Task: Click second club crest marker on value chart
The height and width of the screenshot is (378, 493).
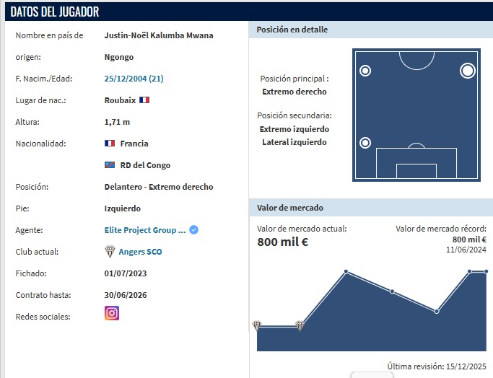Action: coord(300,325)
